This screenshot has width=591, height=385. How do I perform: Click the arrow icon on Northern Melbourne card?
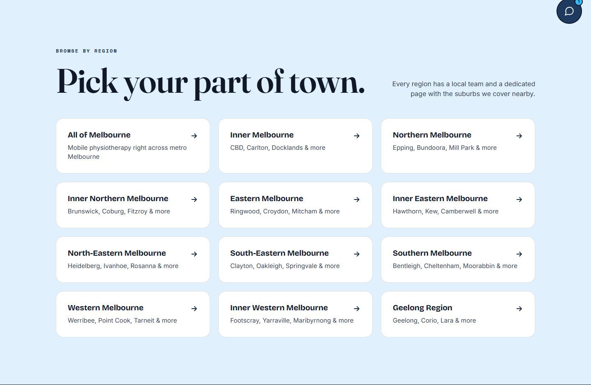519,136
